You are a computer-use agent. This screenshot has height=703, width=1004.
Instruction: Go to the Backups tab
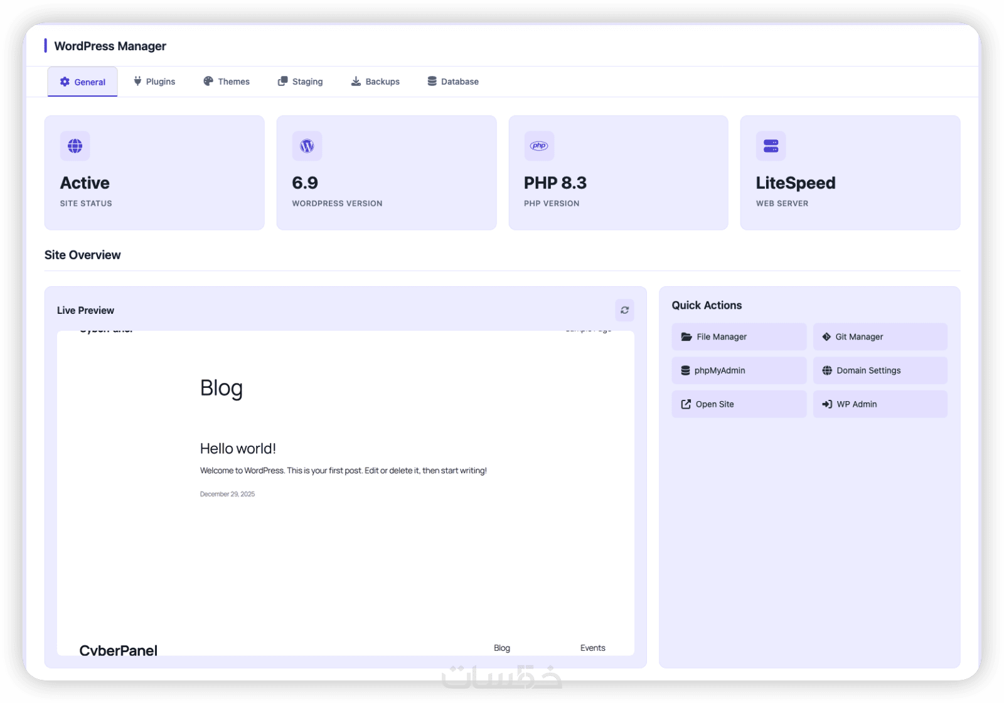coord(375,82)
